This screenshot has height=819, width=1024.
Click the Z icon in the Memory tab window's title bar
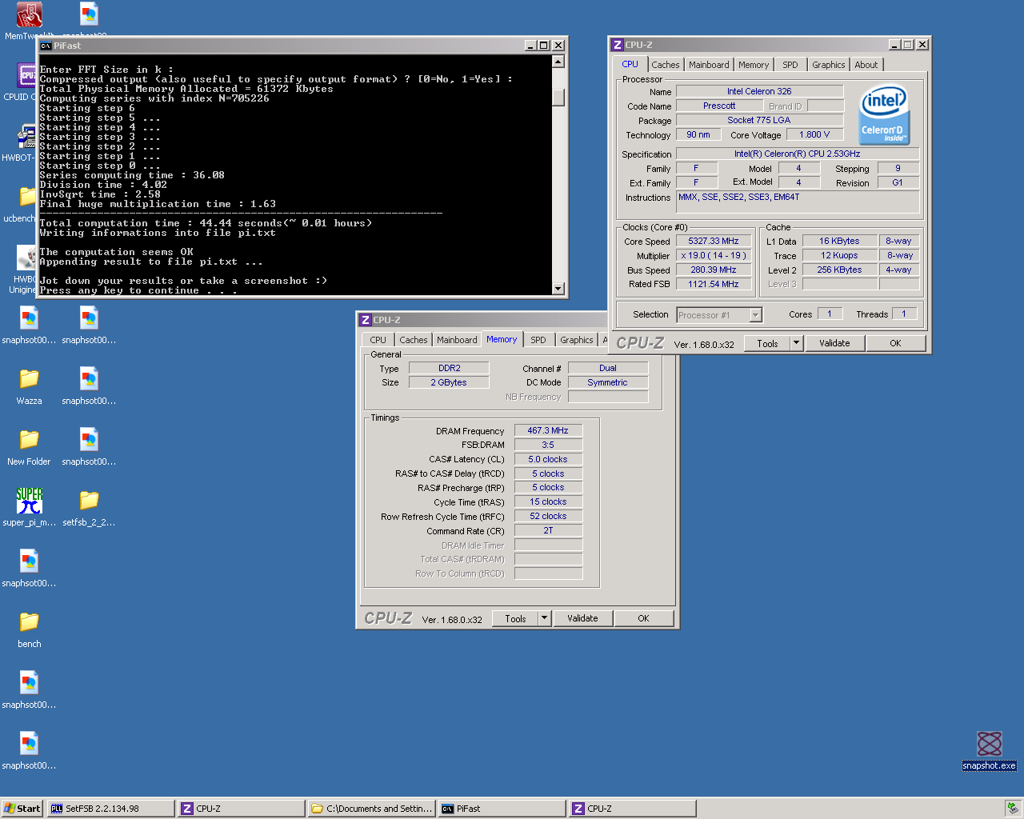[x=365, y=320]
